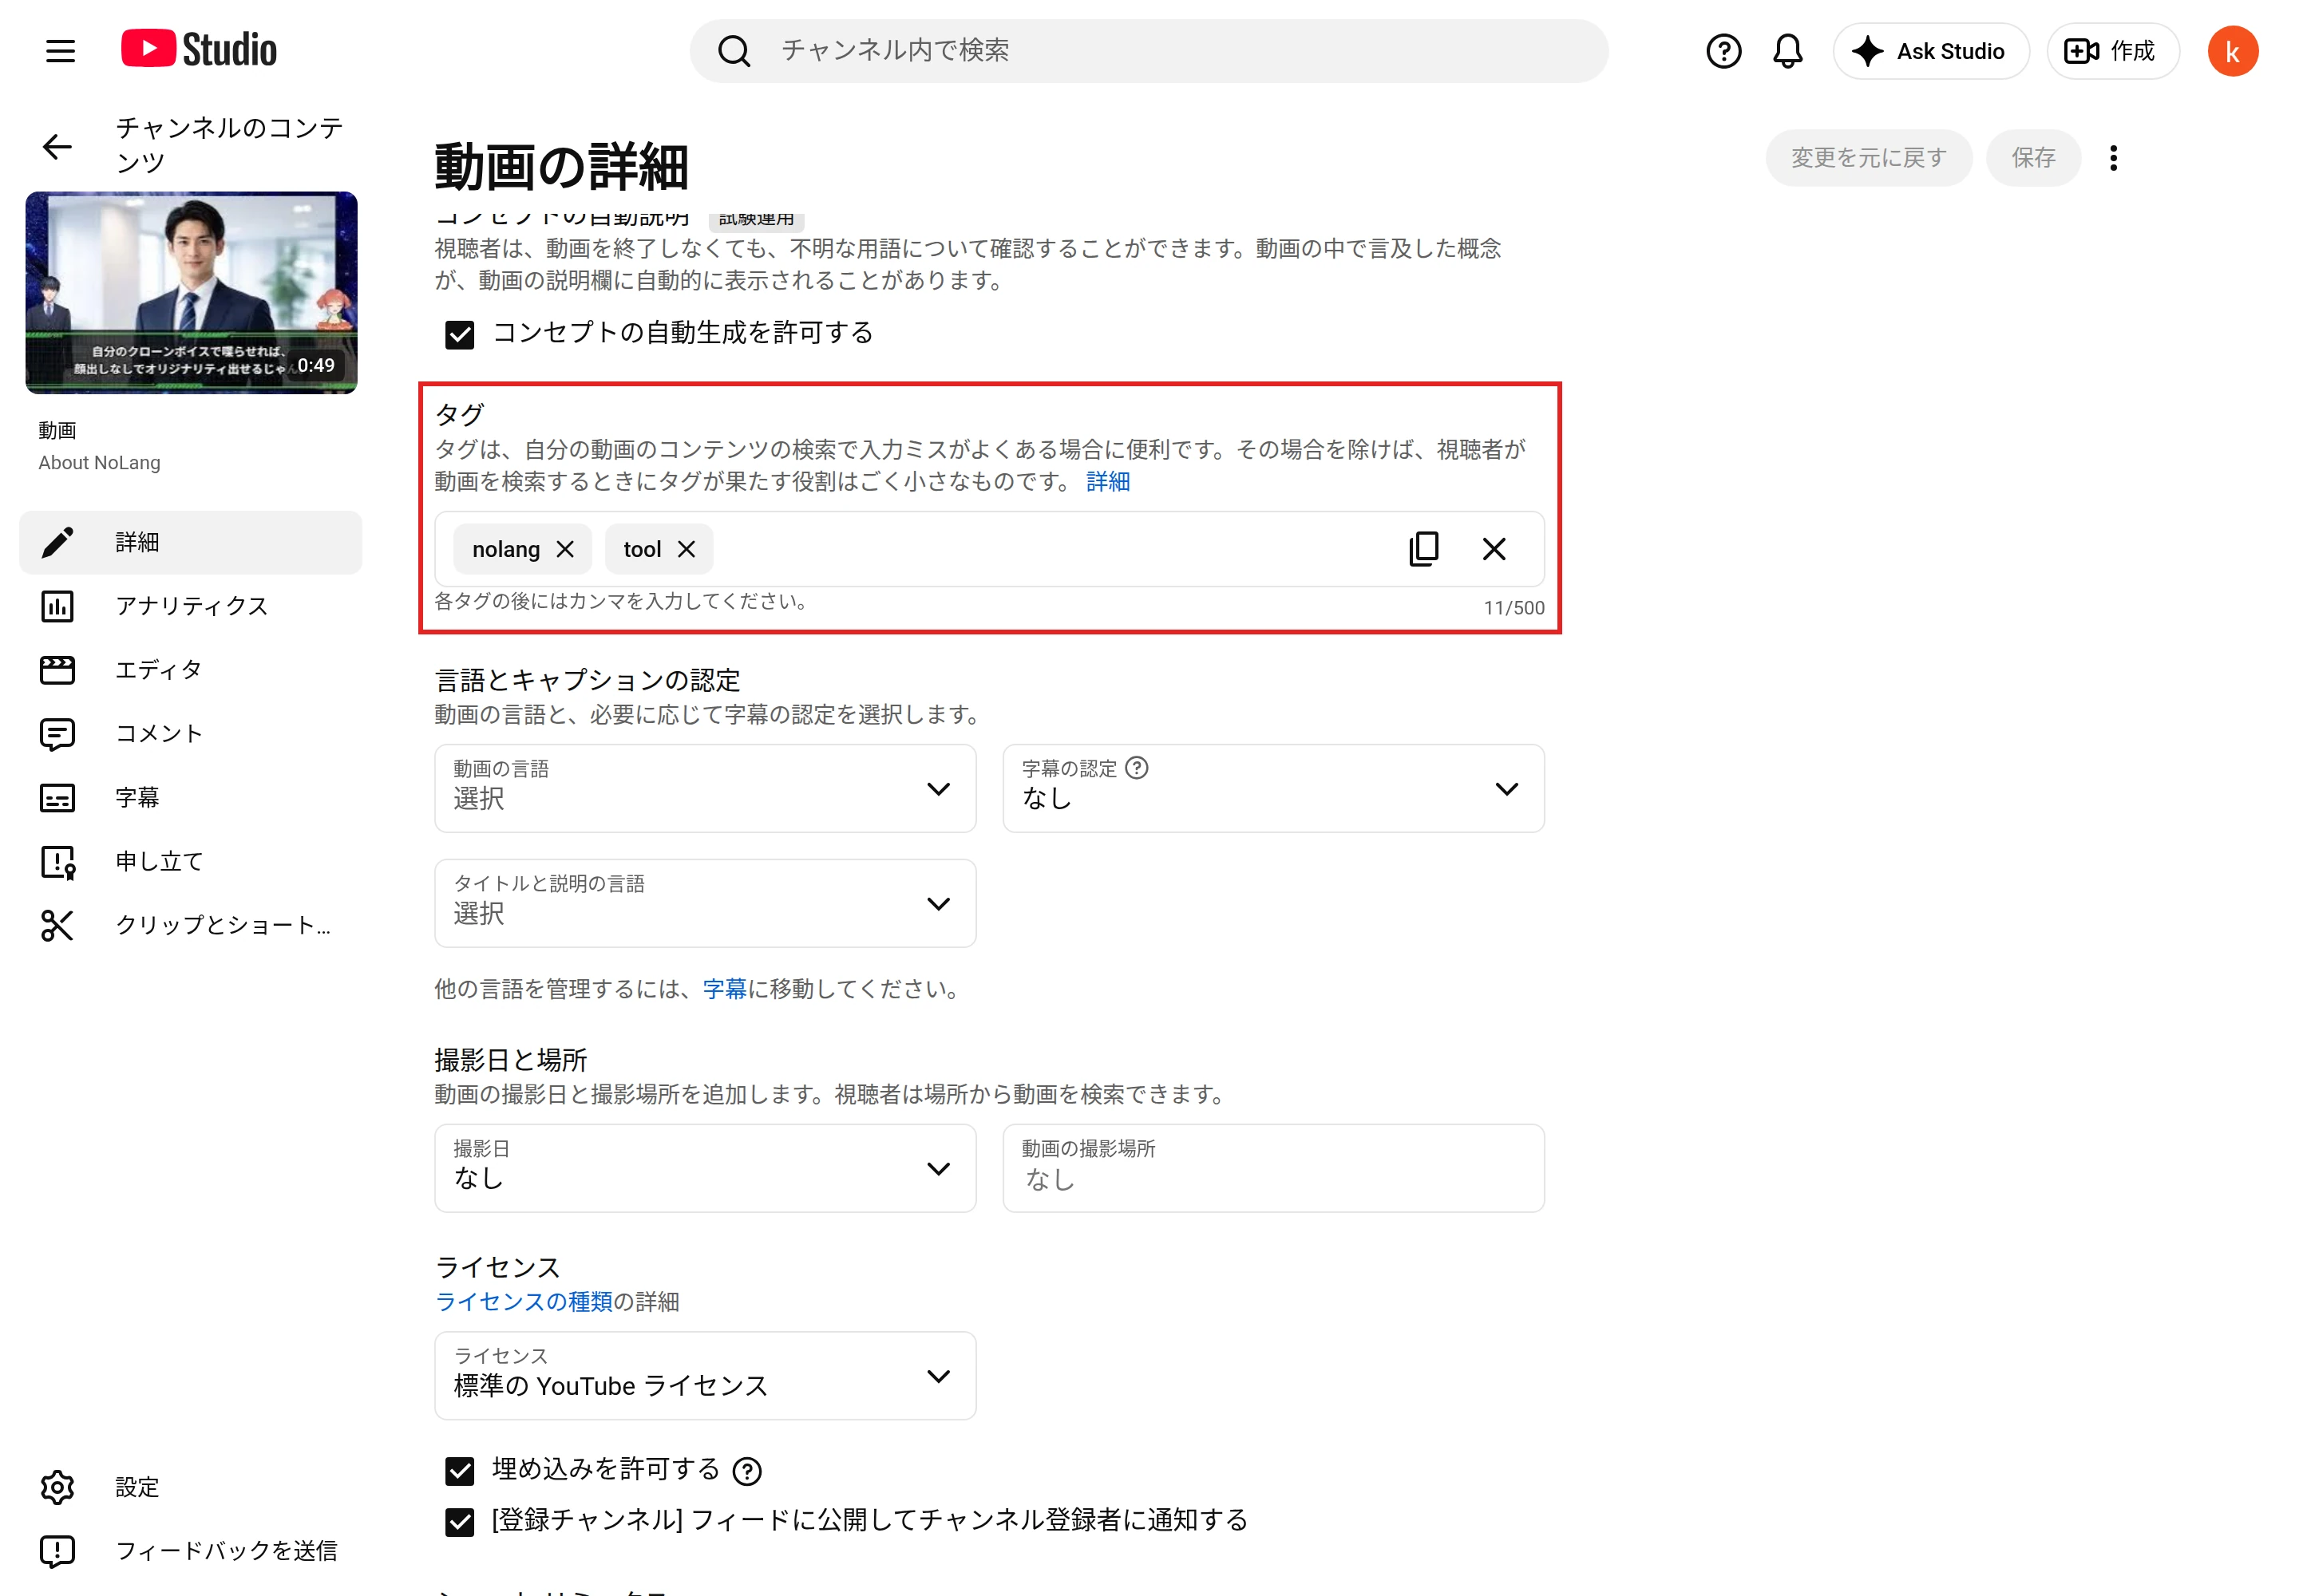Open the ライセンス dropdown
Screen dimensions: 2299x1596
(x=704, y=1375)
